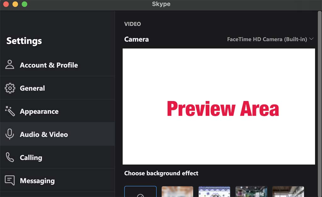Expand the FaceTime HD Camera dropdown
Image resolution: width=322 pixels, height=197 pixels.
(270, 39)
